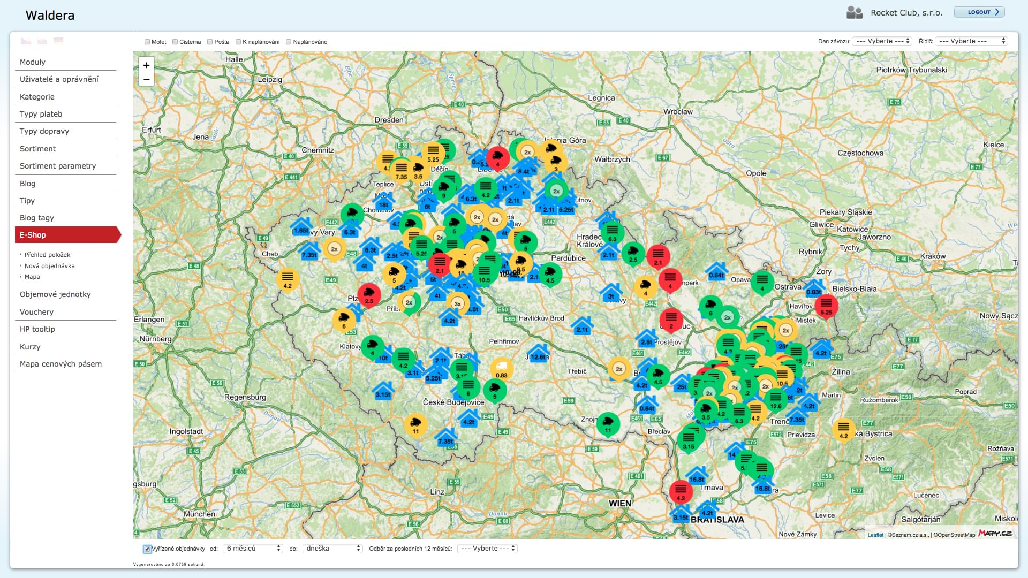Open the Odběr za posledních 12 měsíců dropdown
The image size is (1028, 578).
coord(487,549)
